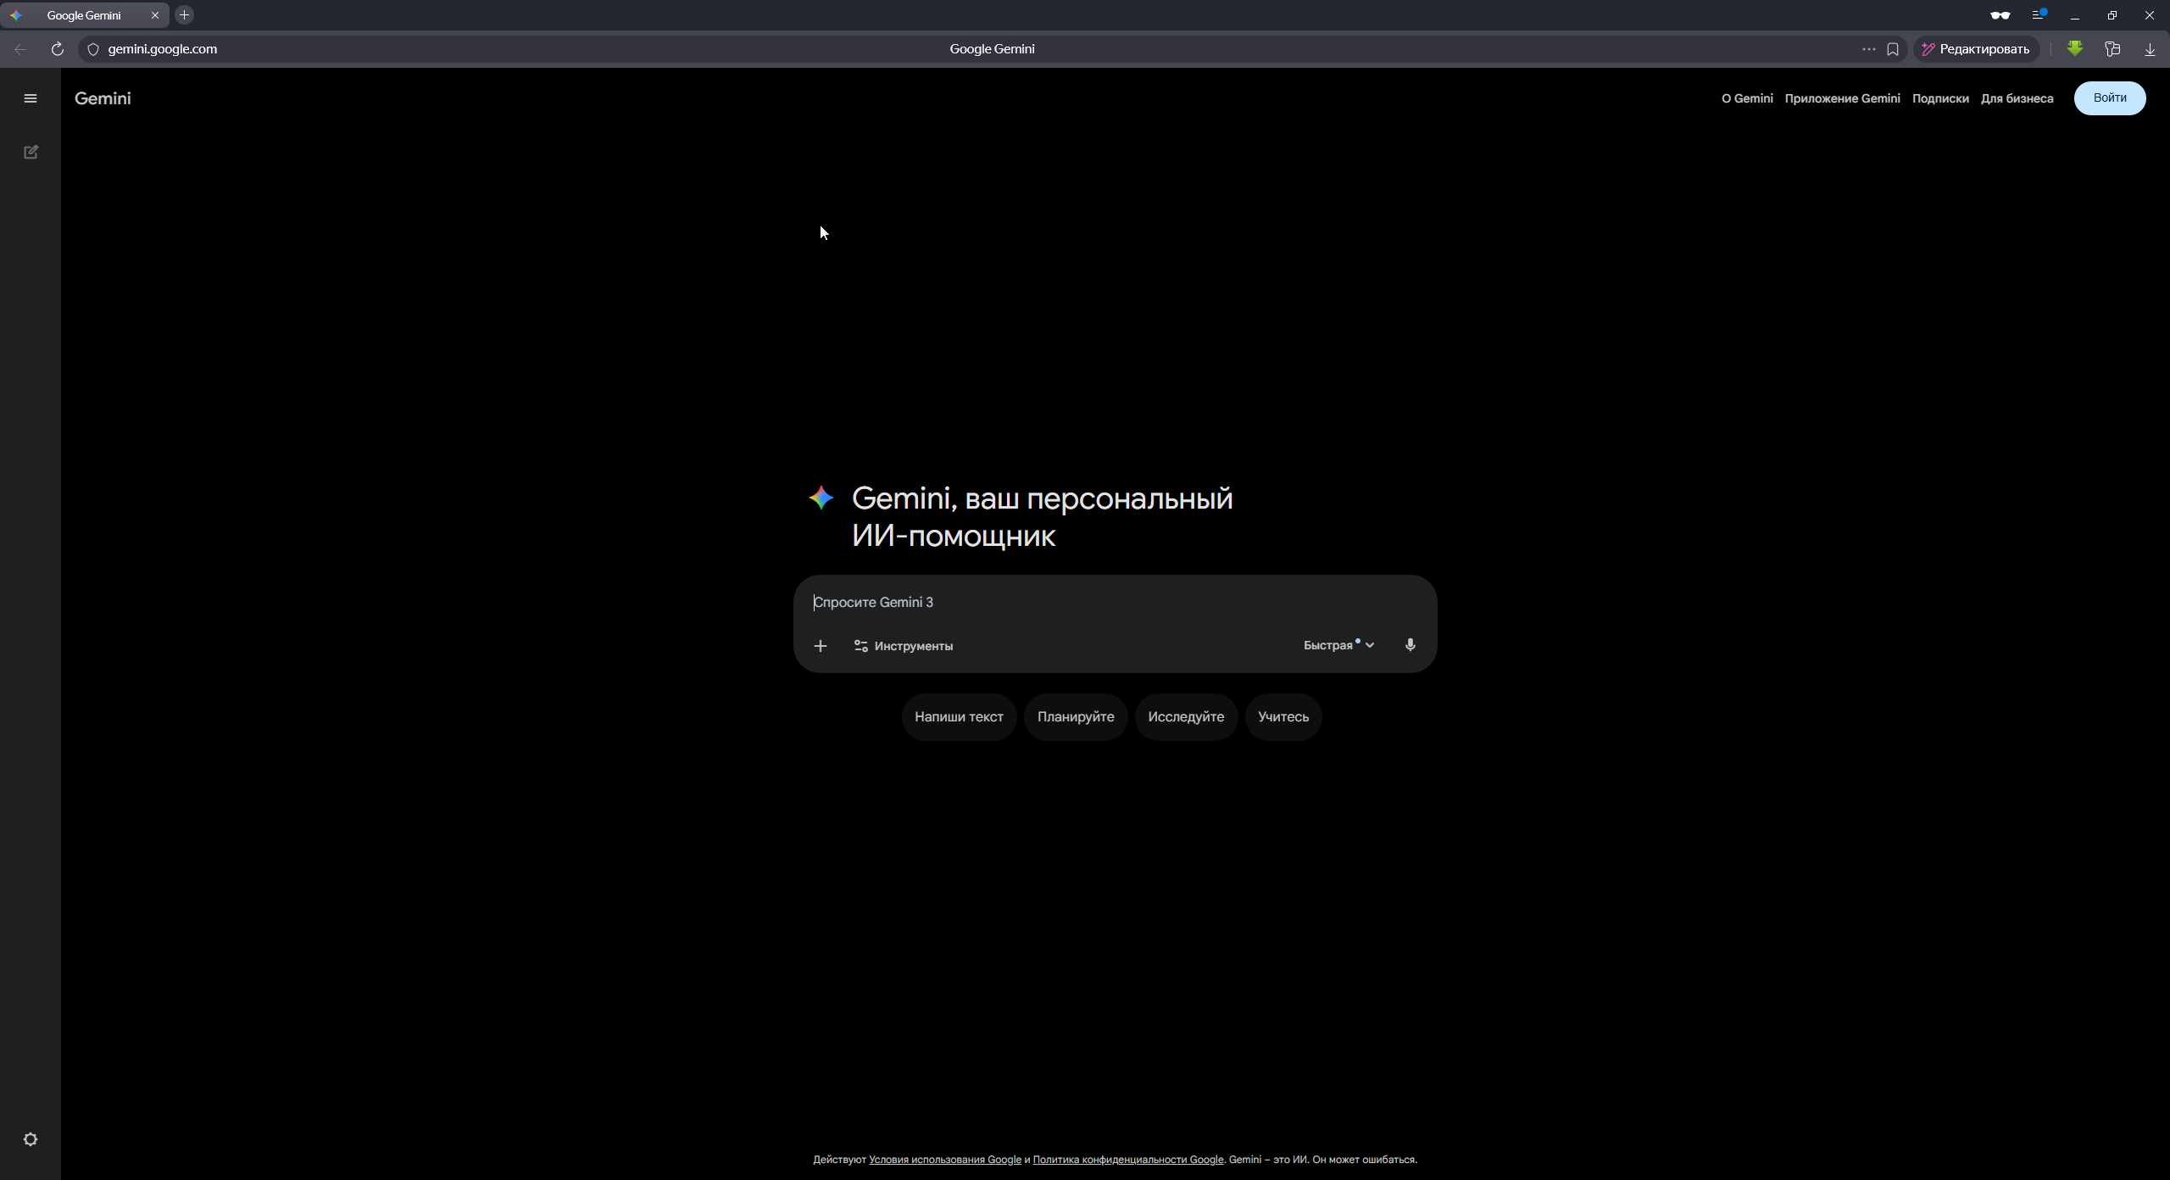
Task: Open browser downloads arrow icon
Action: [2150, 49]
